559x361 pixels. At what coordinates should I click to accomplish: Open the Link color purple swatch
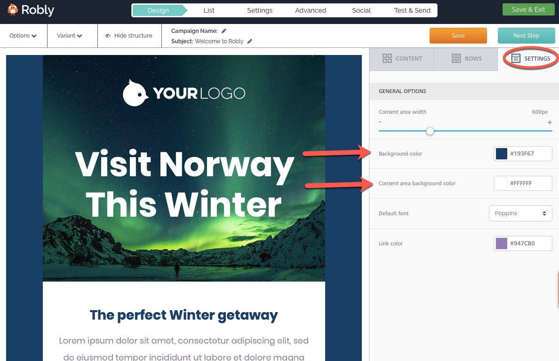[502, 243]
